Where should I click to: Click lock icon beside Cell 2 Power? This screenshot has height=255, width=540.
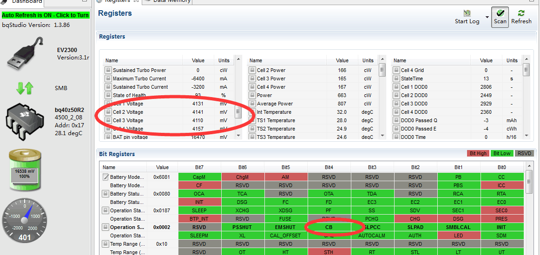(x=252, y=70)
